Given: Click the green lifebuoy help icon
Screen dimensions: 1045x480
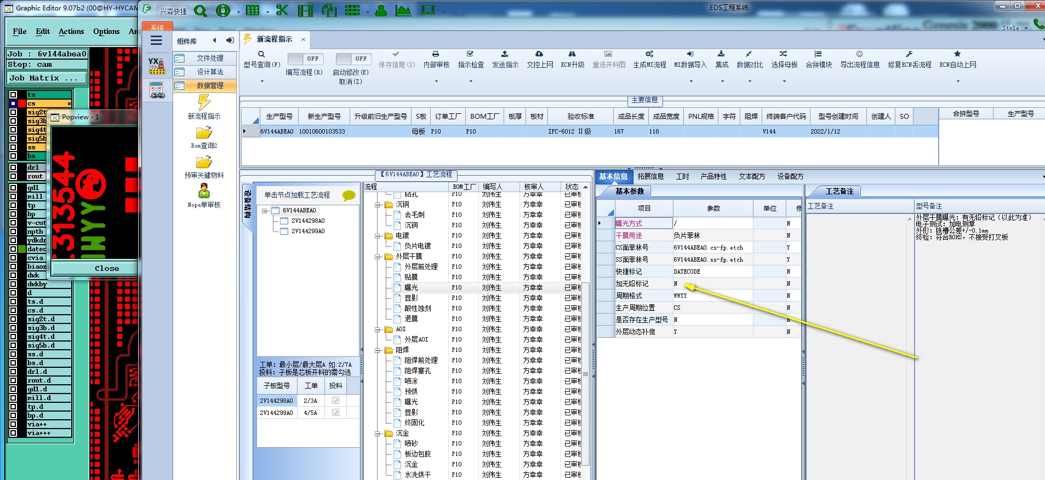Looking at the screenshot, I should 223,10.
